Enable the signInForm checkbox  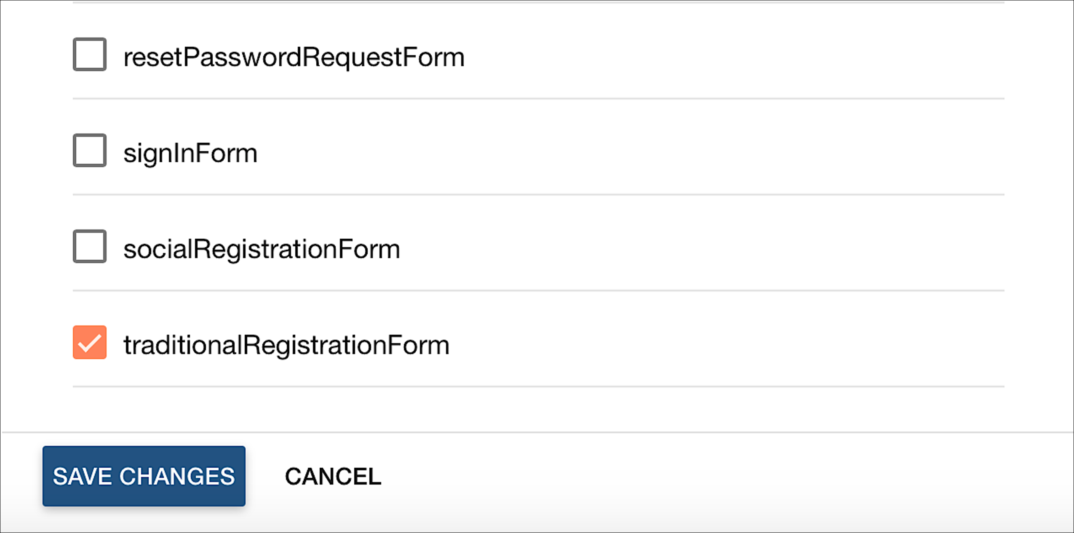90,151
